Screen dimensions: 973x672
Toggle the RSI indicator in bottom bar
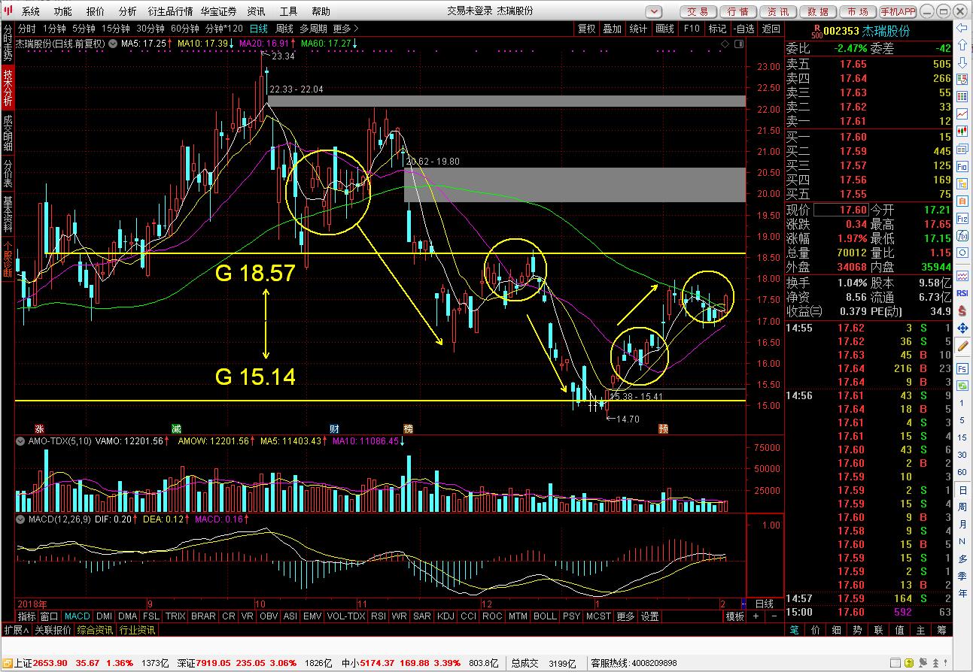[x=378, y=616]
